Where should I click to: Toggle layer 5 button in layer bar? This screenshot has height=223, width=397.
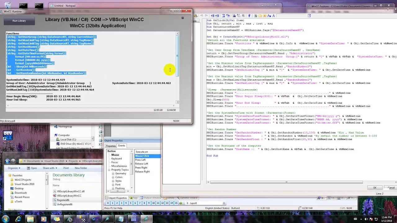point(131,203)
